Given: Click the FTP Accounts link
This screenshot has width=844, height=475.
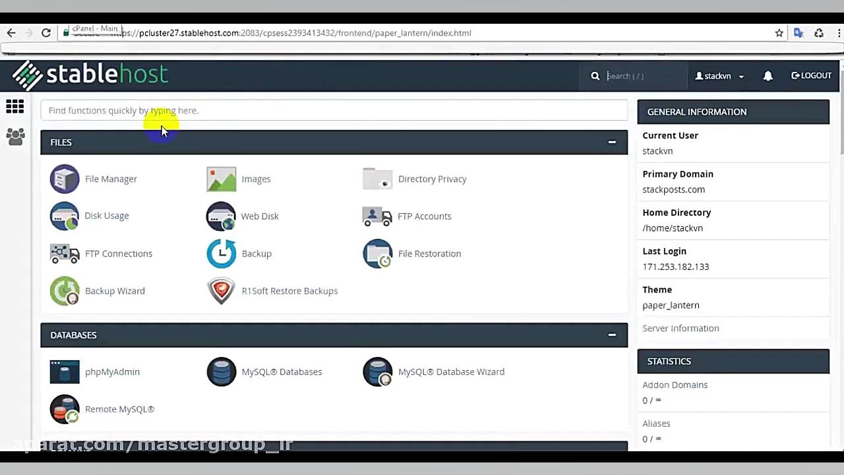Looking at the screenshot, I should coord(425,216).
